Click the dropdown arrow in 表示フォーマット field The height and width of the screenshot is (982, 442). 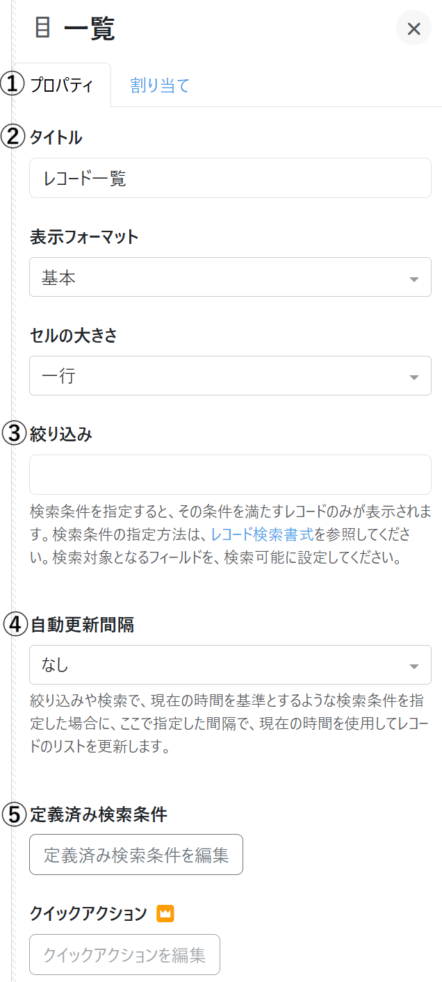coord(414,279)
